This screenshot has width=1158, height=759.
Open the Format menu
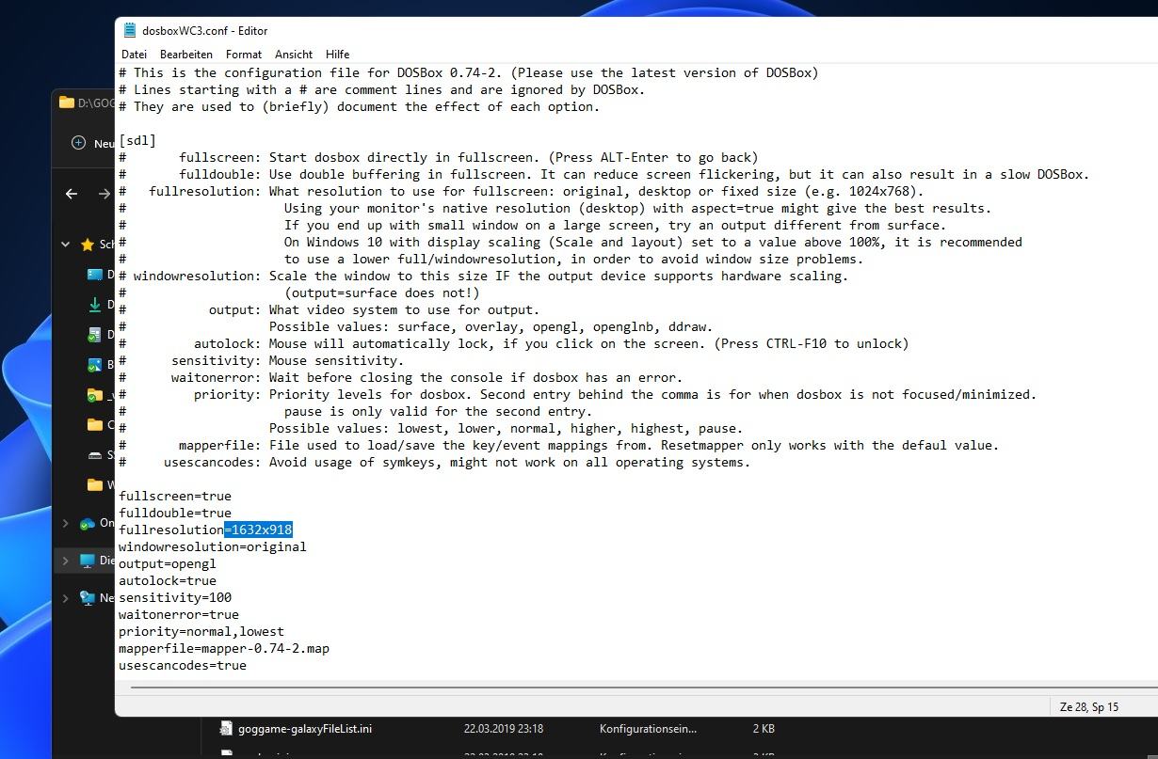(x=244, y=55)
